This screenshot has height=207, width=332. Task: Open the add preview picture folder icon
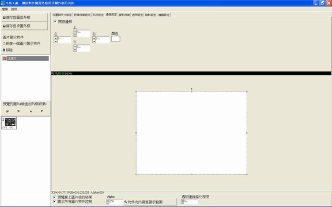pyautogui.click(x=7, y=111)
